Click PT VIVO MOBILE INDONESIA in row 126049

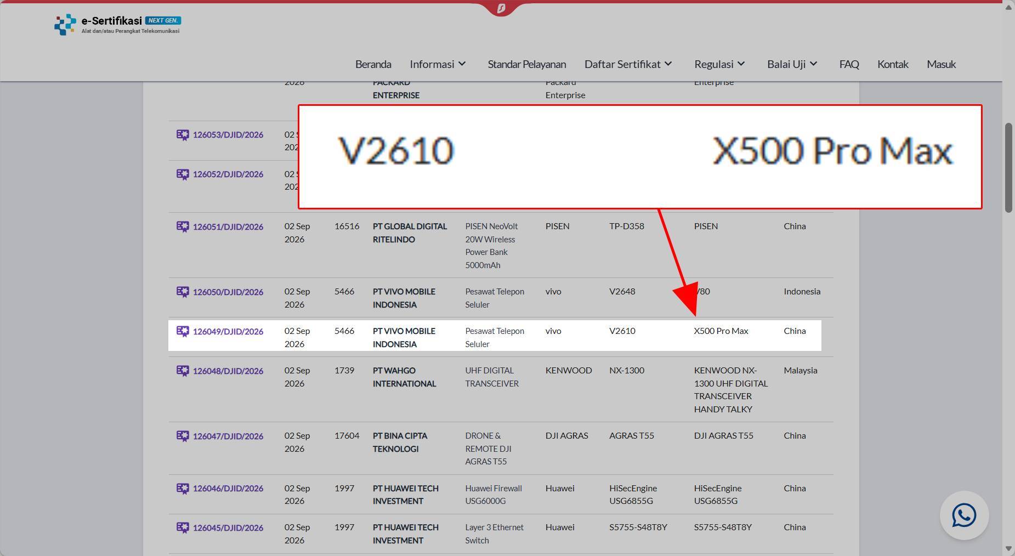click(x=404, y=338)
